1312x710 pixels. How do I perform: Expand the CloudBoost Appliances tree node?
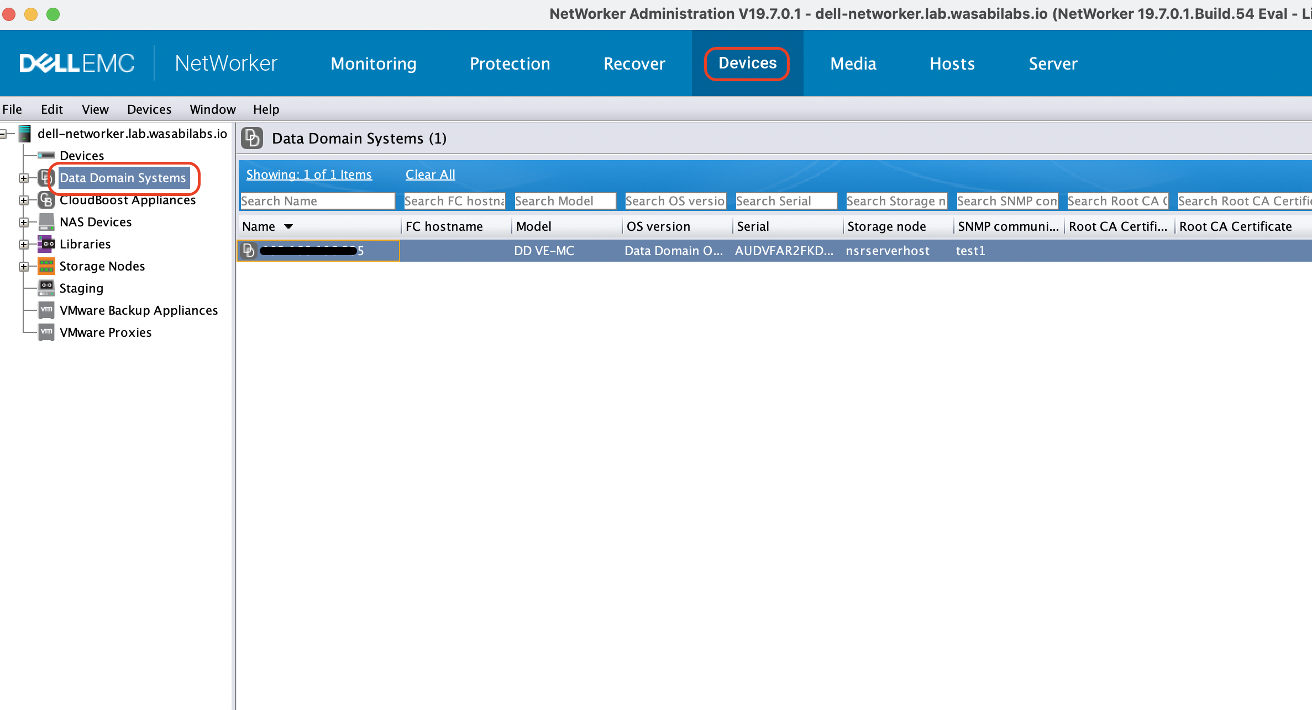point(24,200)
